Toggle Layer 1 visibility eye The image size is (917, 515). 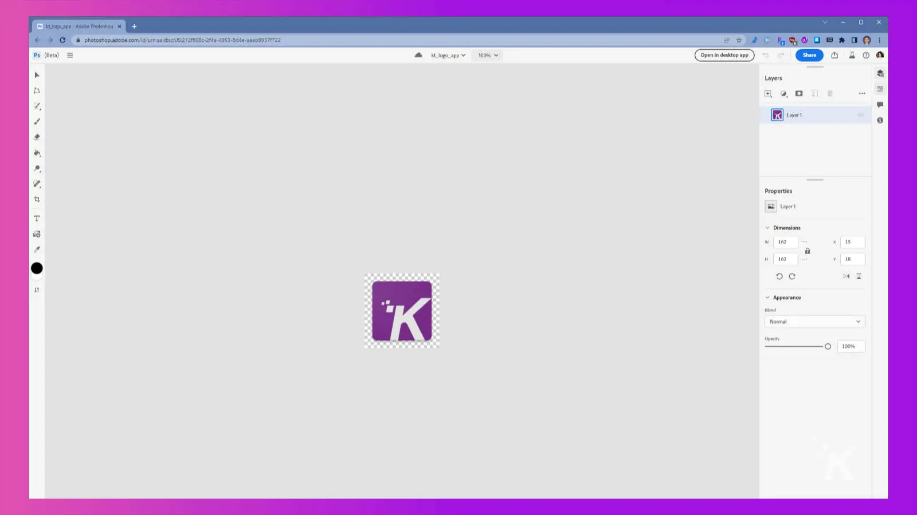click(860, 115)
